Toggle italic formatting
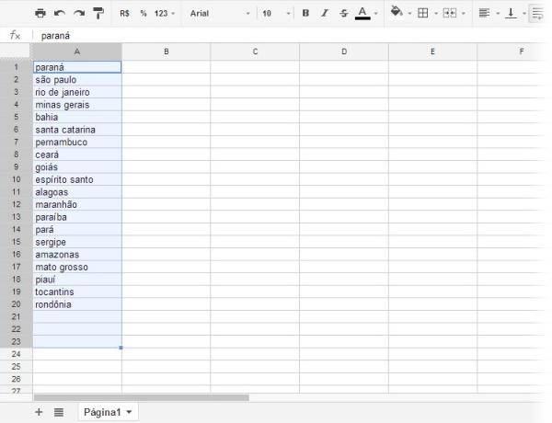 click(x=325, y=13)
